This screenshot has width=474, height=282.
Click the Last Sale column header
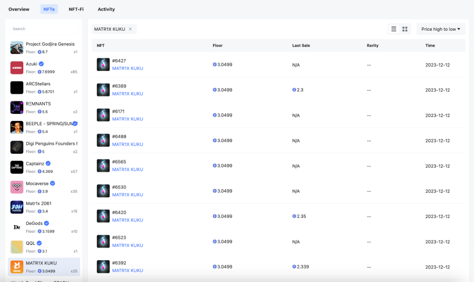point(301,46)
